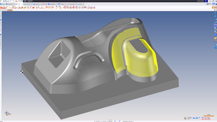This screenshot has width=217, height=122.
Task: Select the 2D/3D ribbon tab
Action: [18, 4]
